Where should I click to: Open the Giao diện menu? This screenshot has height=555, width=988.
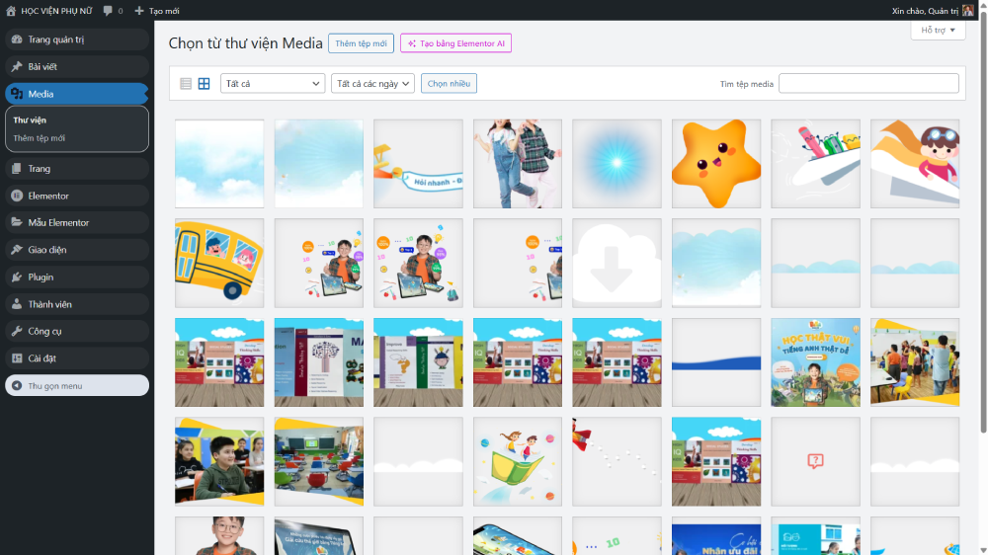[77, 250]
